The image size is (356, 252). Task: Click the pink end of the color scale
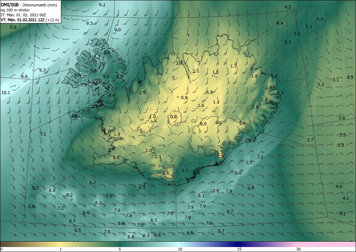click(327, 244)
